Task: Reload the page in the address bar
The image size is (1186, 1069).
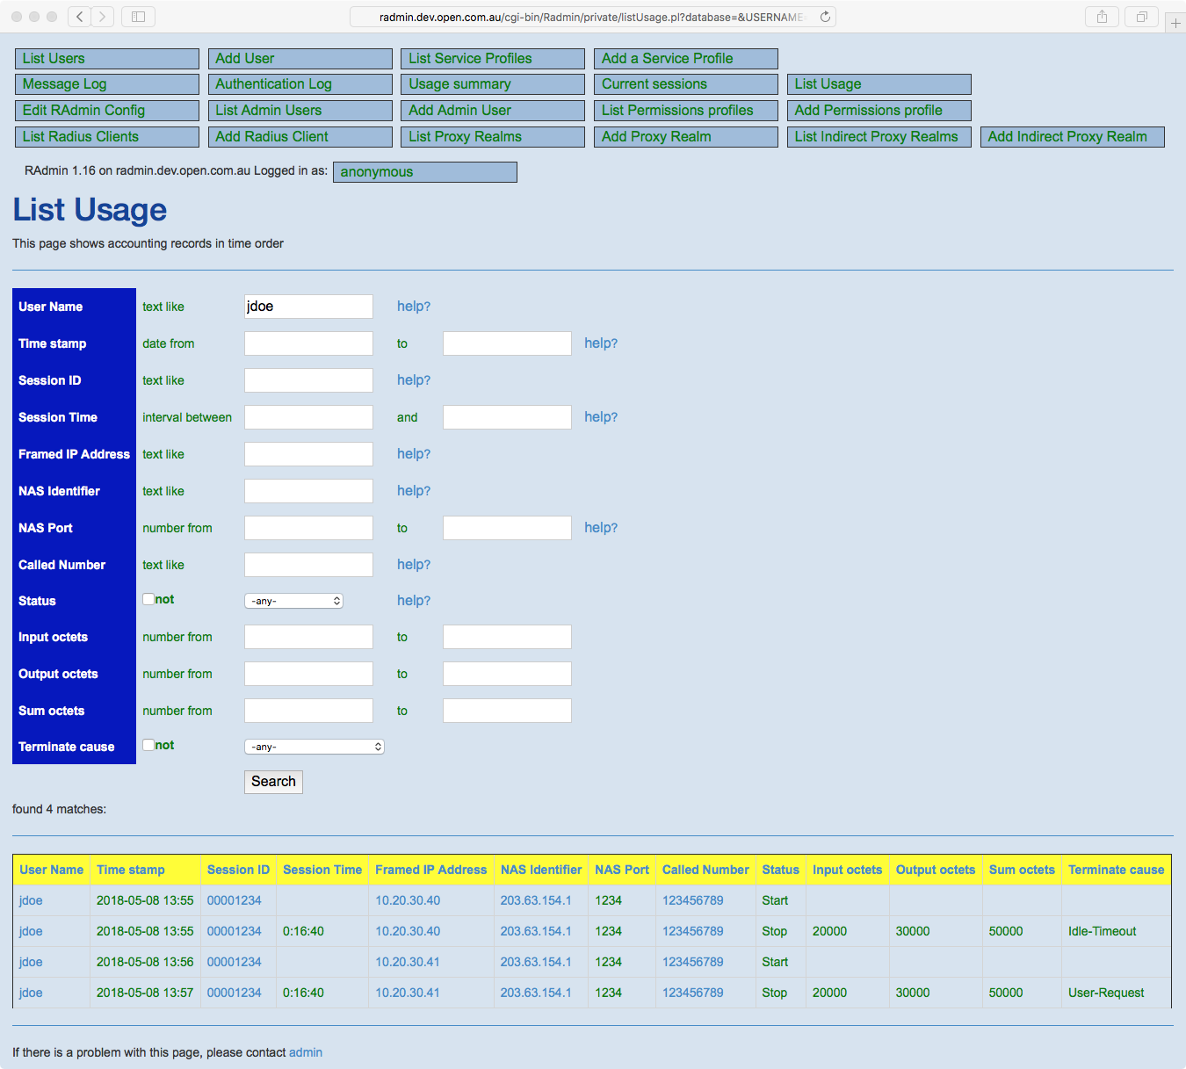Action: pyautogui.click(x=825, y=17)
